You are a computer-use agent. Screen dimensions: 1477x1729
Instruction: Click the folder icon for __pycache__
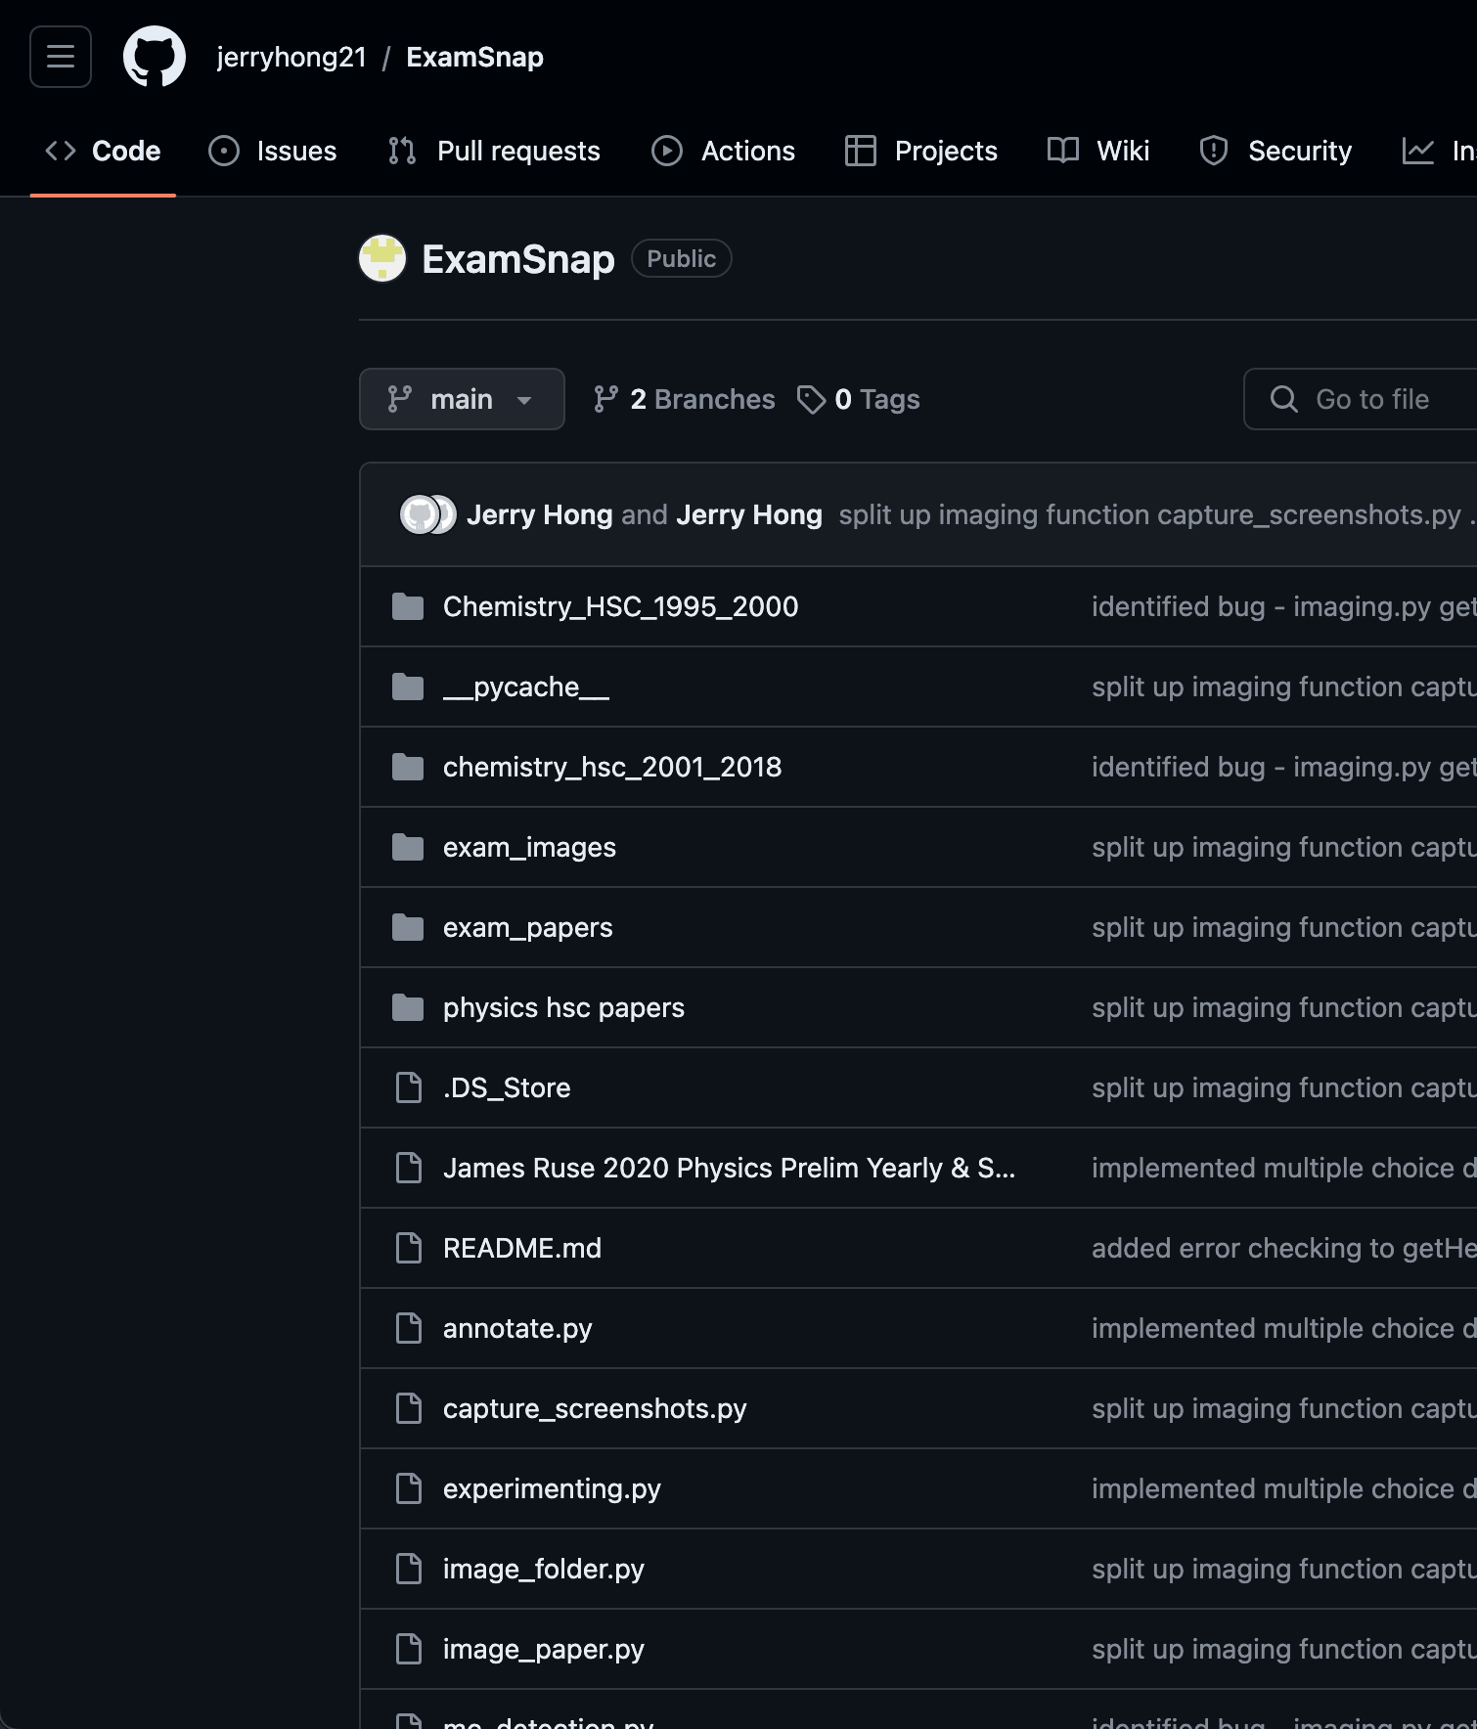click(408, 687)
